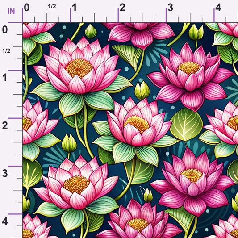
Task: Click the "0" on the horizontal ruler
Action: [x=26, y=8]
